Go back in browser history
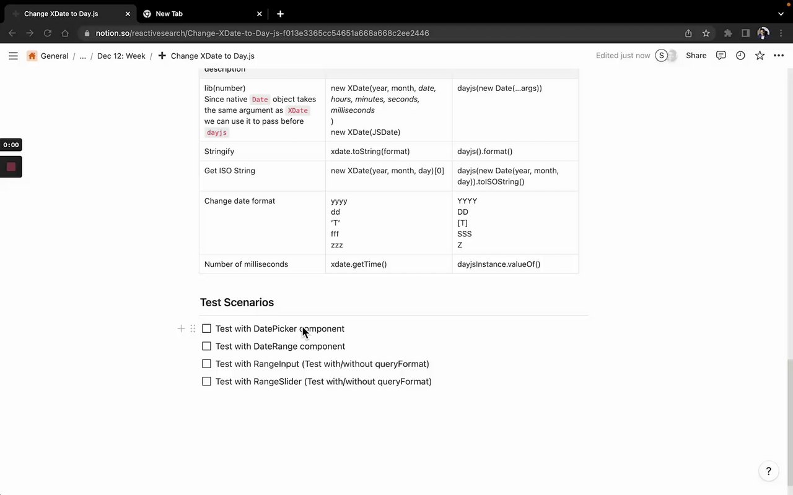The height and width of the screenshot is (495, 793). pyautogui.click(x=12, y=33)
